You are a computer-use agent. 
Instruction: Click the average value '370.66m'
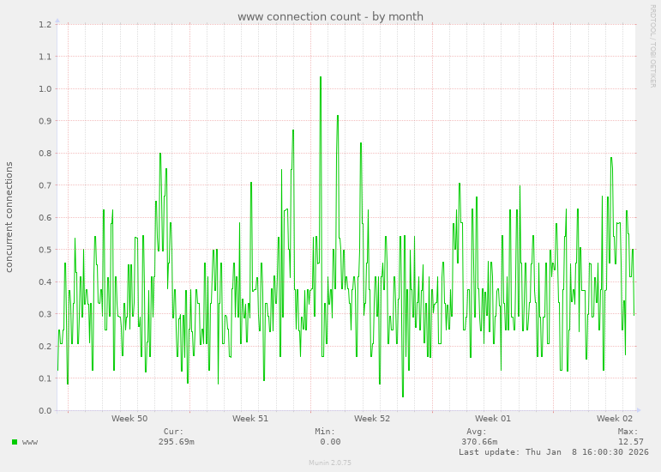point(479,442)
